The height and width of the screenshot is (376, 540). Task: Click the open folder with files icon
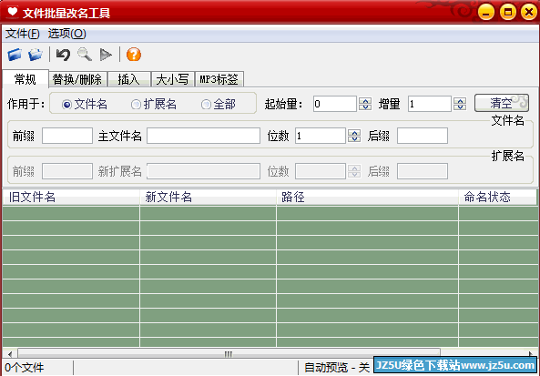point(36,55)
